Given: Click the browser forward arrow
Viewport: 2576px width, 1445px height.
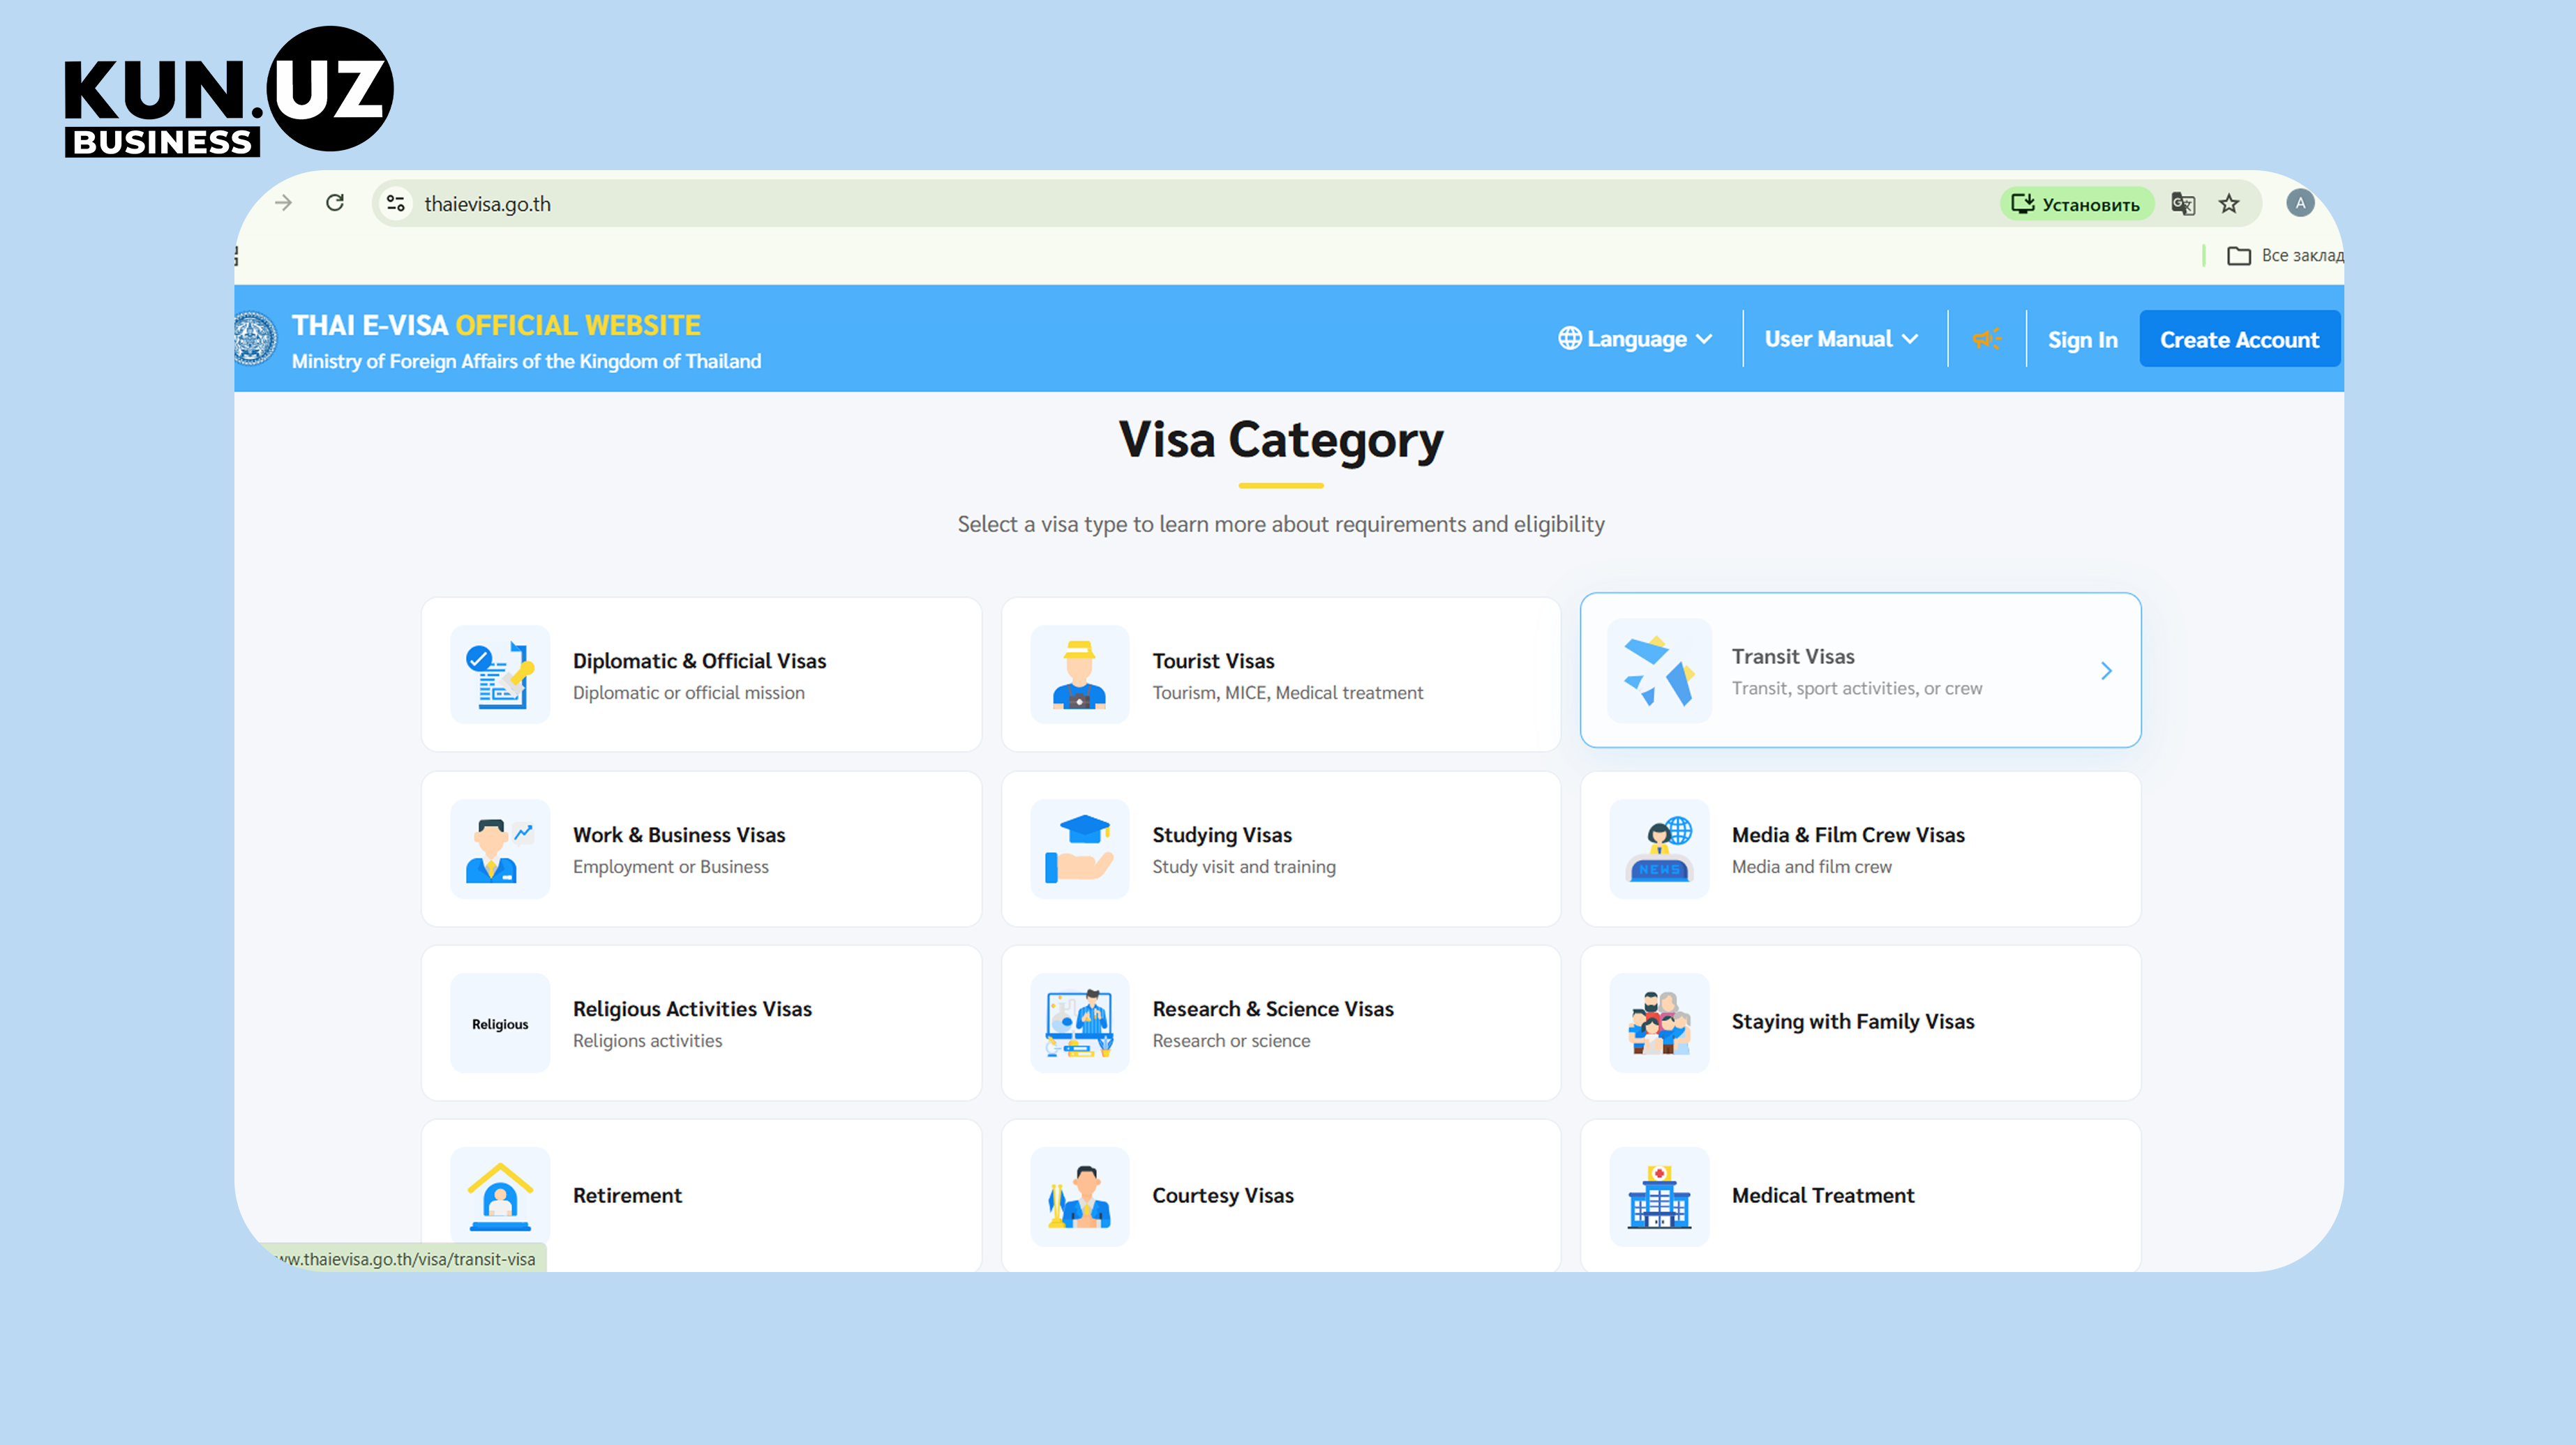Looking at the screenshot, I should 284,203.
